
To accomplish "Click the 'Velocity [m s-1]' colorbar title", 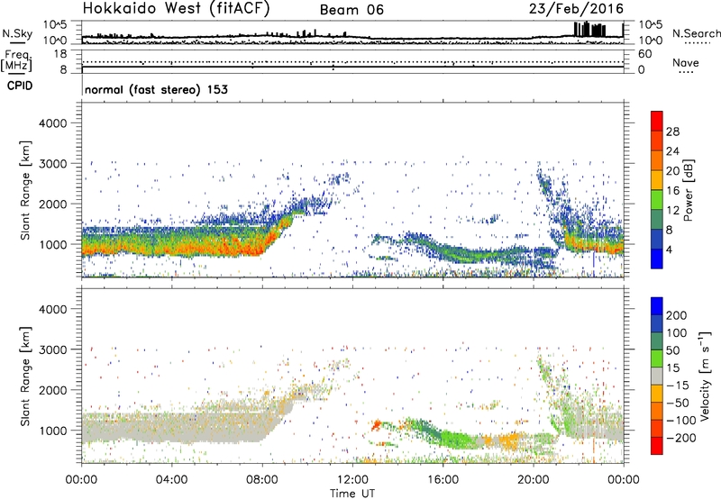I will tap(706, 376).
